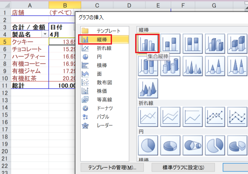Click テンプレートの管理(M)... button
Viewport: 248px width, 174px height.
click(x=112, y=168)
